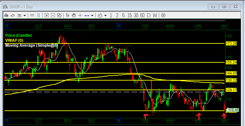Select the horizontal lines tool
This screenshot has width=245, height=126.
(x=32, y=15)
